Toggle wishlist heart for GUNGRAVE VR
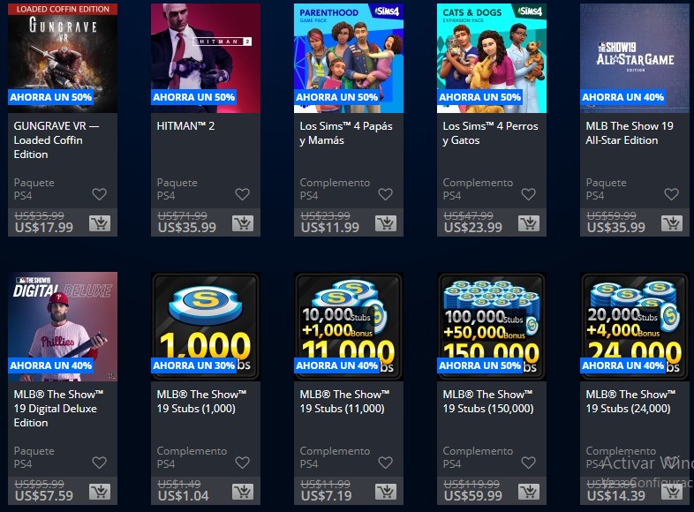 [99, 194]
